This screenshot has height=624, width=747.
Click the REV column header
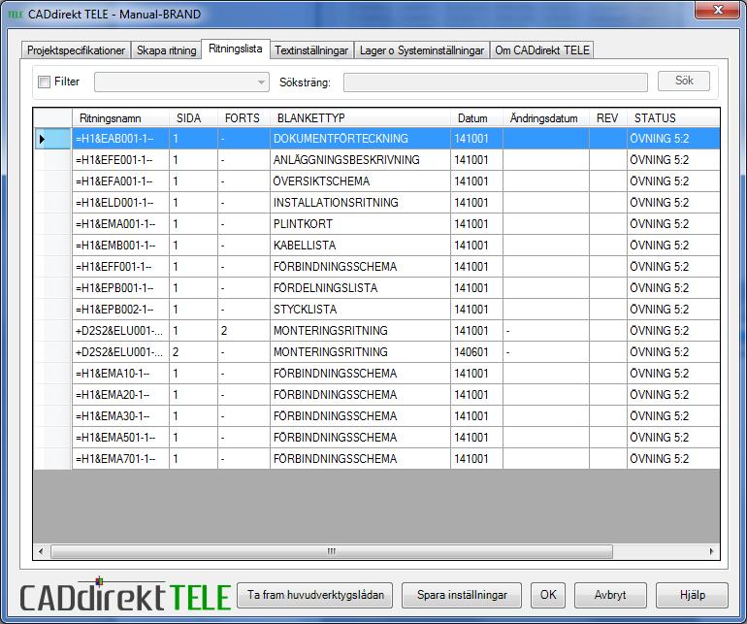click(608, 118)
